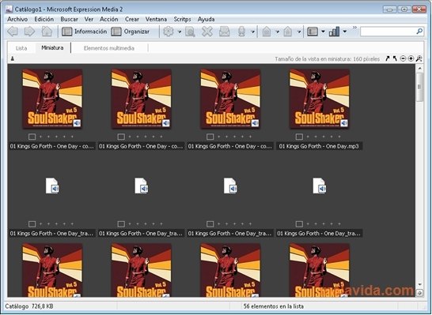432x315 pixels.
Task: Click the microphone recording icon
Action: coord(241,32)
